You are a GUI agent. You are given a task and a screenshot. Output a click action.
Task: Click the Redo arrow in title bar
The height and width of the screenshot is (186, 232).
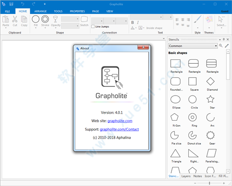tap(33, 4)
